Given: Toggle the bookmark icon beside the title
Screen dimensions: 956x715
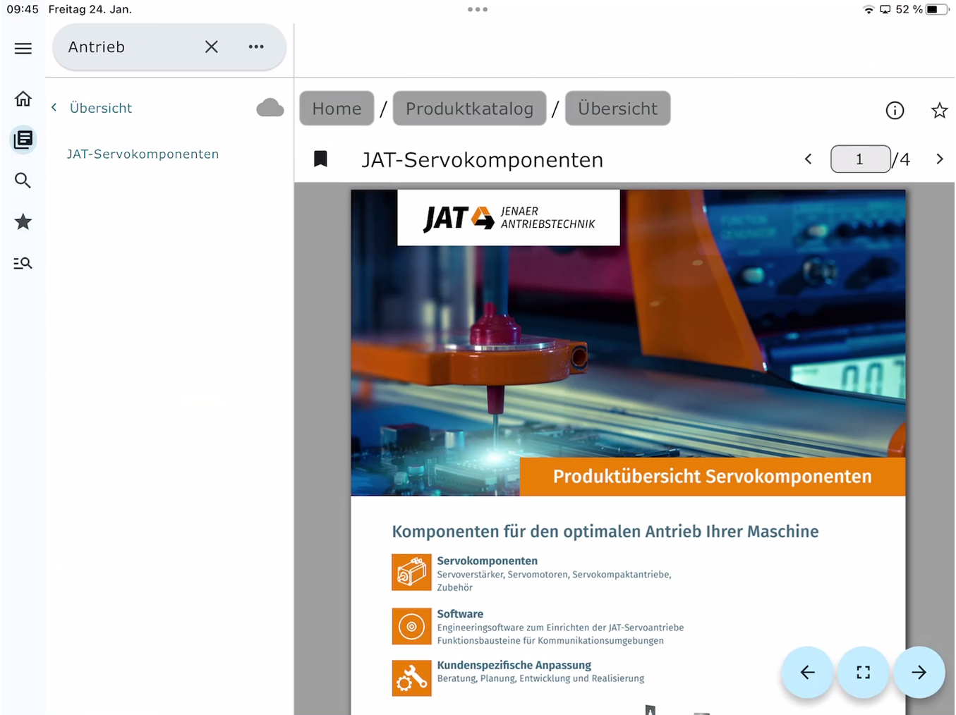Looking at the screenshot, I should 320,159.
